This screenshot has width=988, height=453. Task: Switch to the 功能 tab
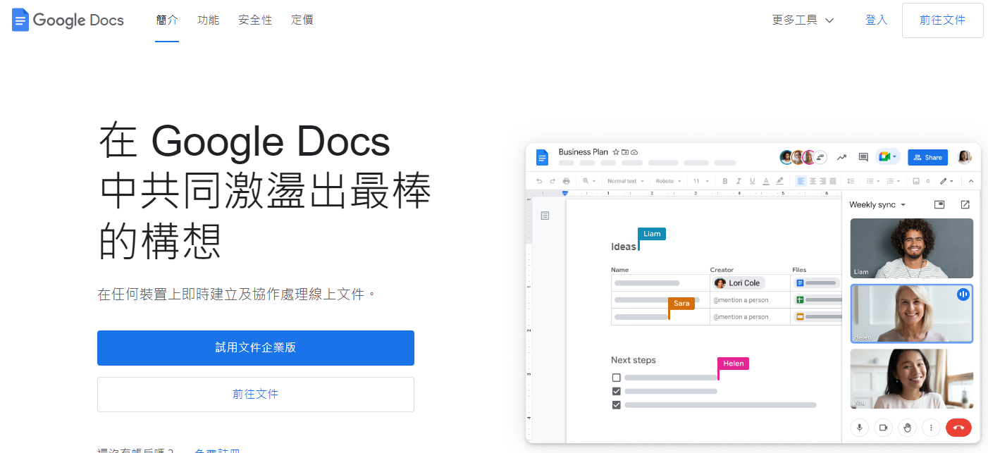coord(208,20)
